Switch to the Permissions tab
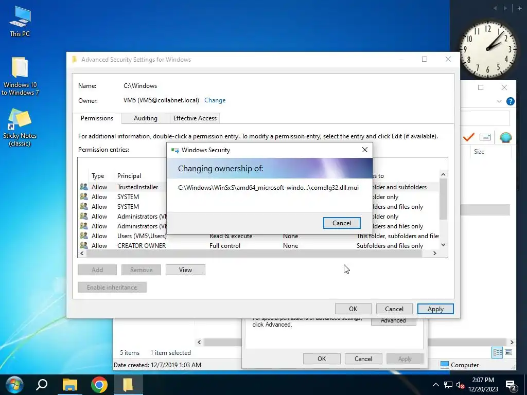 click(97, 118)
